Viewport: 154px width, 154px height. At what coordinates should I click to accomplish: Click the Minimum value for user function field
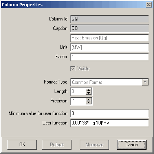pyautogui.click(x=110, y=113)
